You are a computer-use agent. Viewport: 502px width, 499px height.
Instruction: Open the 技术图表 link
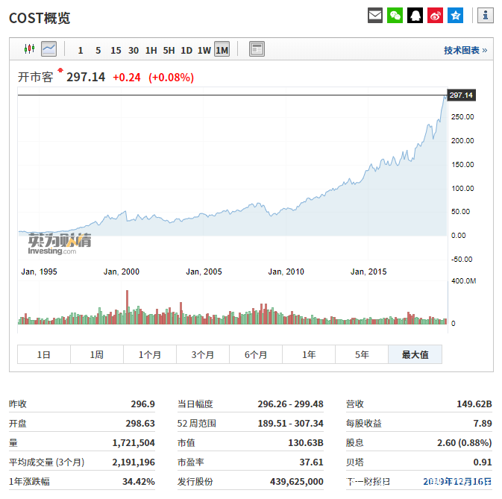[x=465, y=50]
